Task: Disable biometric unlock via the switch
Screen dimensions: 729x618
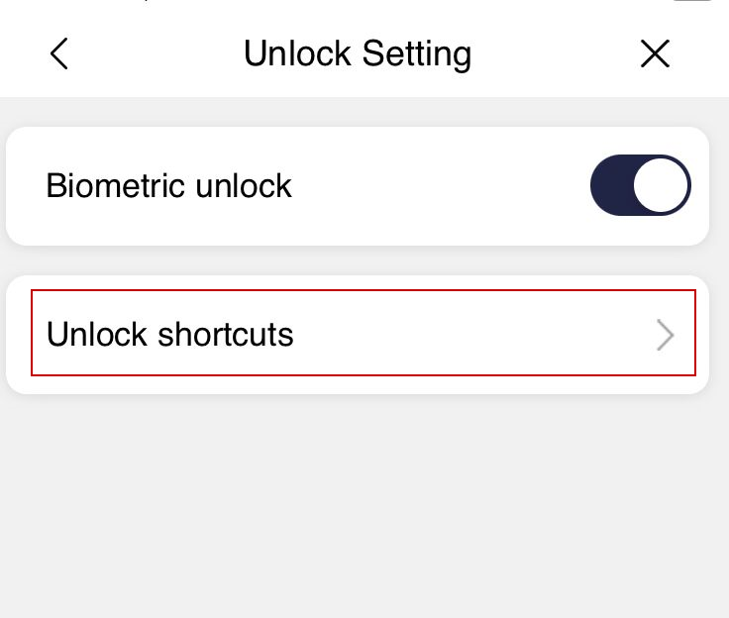Action: [x=640, y=185]
